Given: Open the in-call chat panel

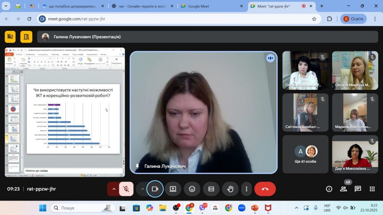Looking at the screenshot, I should point(358,189).
